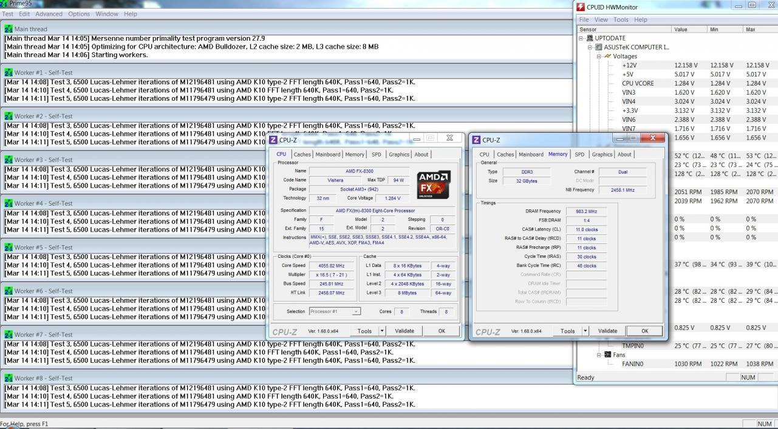Viewport: 778px width, 429px height.
Task: Click the Worker #7 Self-Test window icon
Action: click(x=9, y=334)
